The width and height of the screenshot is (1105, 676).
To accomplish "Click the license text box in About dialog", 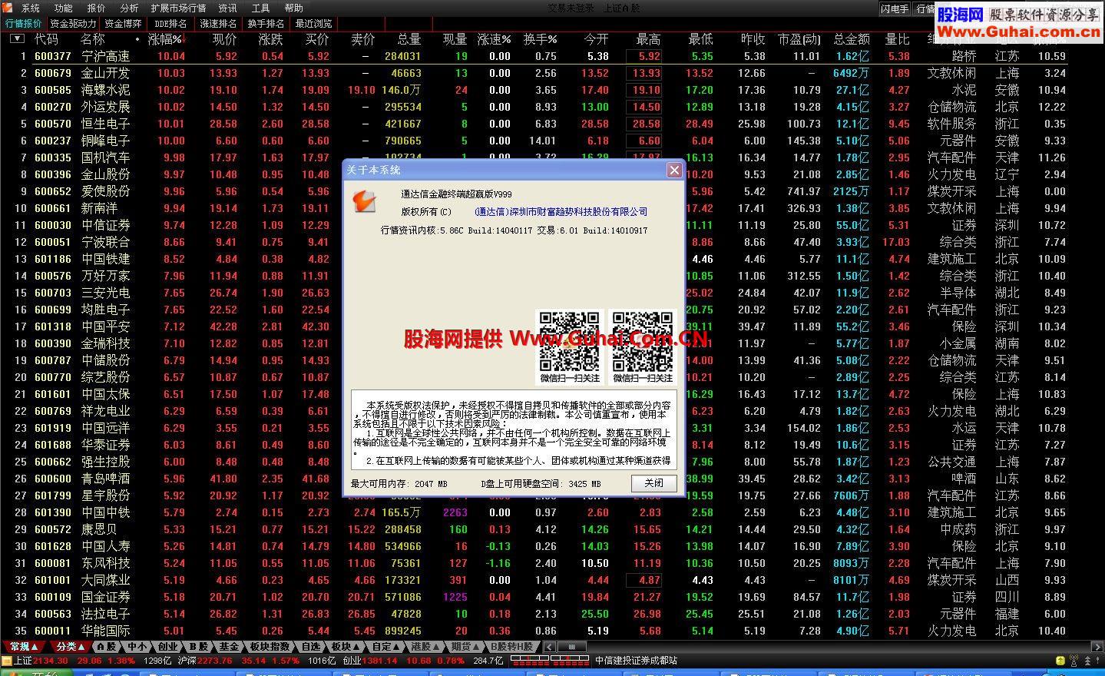I will 513,430.
